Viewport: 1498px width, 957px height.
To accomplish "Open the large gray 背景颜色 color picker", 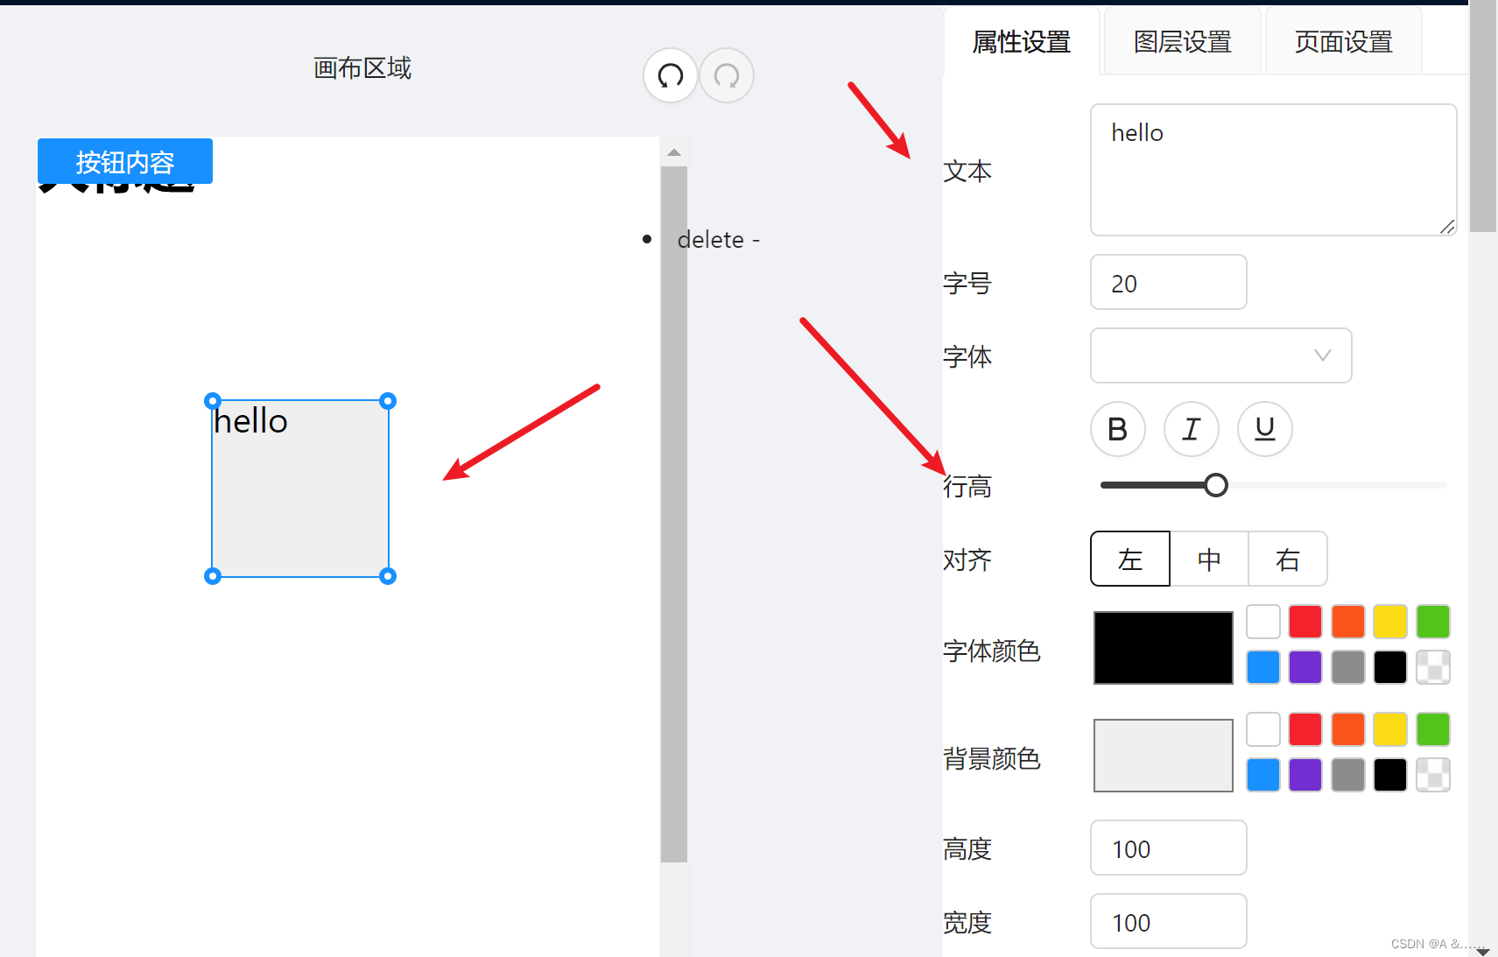I will [1164, 756].
